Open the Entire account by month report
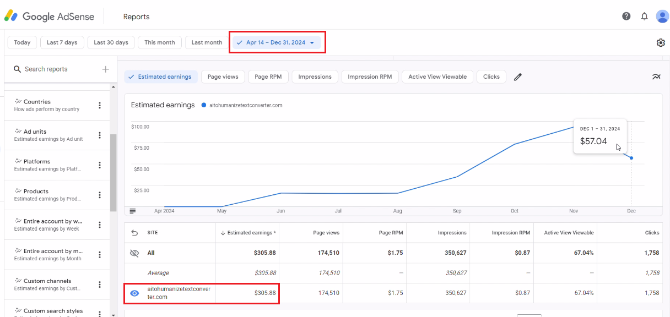 tap(50, 254)
